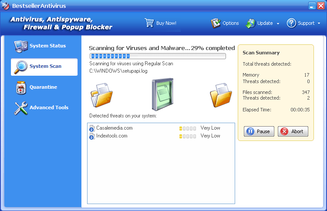Click the Update globe icon

(x=251, y=23)
